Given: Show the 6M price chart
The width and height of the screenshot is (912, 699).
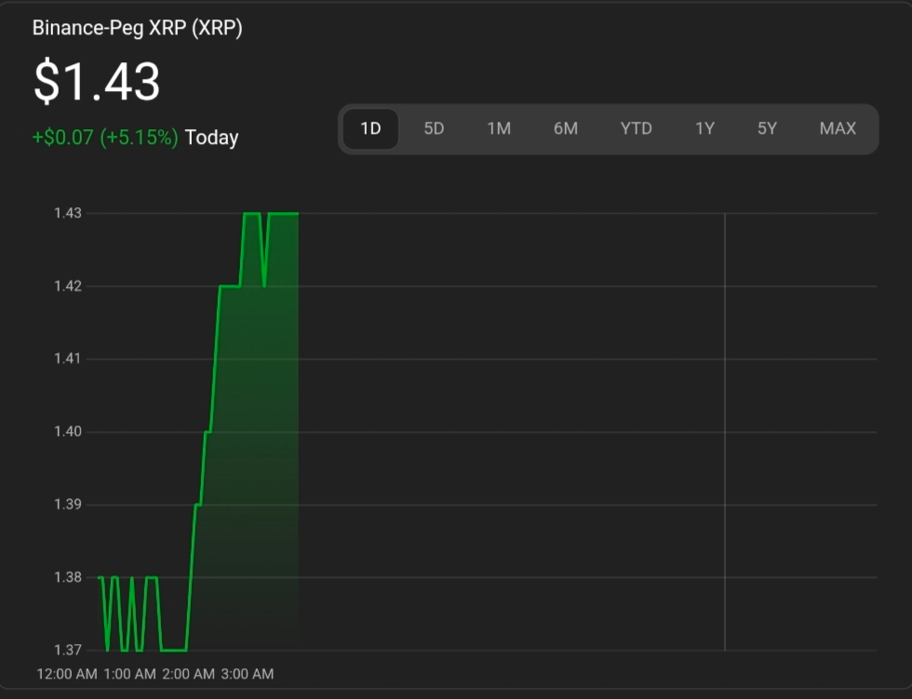Looking at the screenshot, I should pyautogui.click(x=566, y=128).
